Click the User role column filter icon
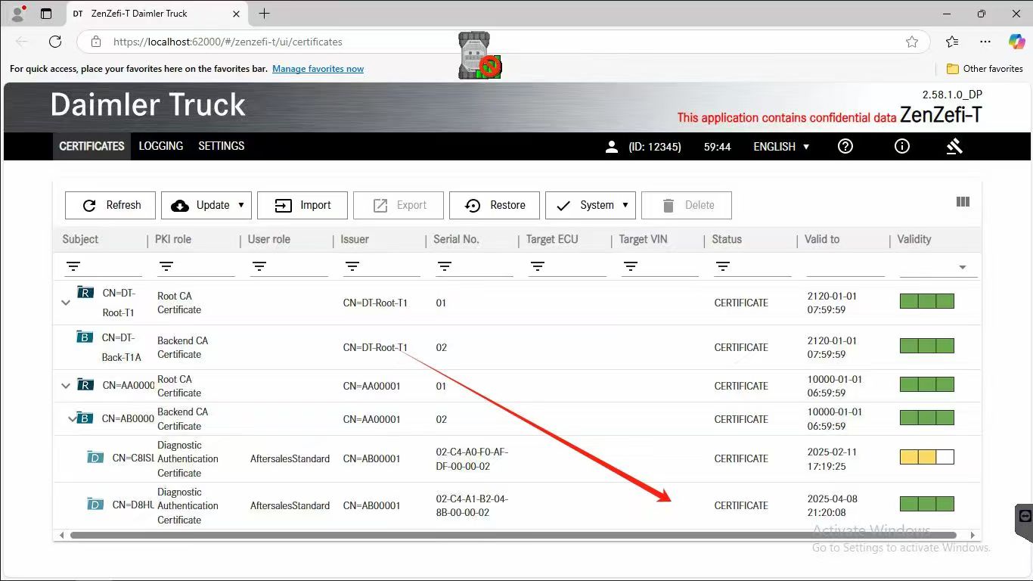Viewport: 1033px width, 581px height. point(259,266)
